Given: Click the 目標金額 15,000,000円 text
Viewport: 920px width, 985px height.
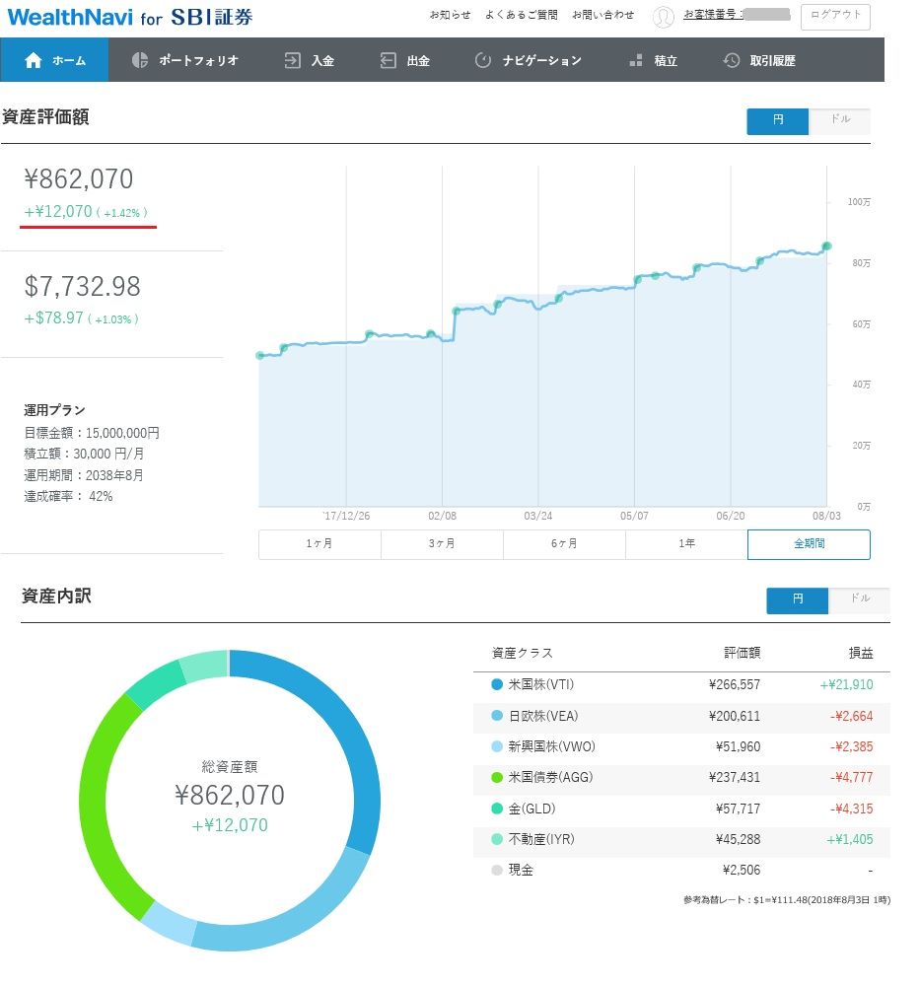Looking at the screenshot, I should tap(92, 433).
